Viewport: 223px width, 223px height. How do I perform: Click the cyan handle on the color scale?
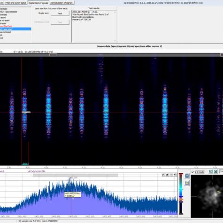[x=181, y=189]
